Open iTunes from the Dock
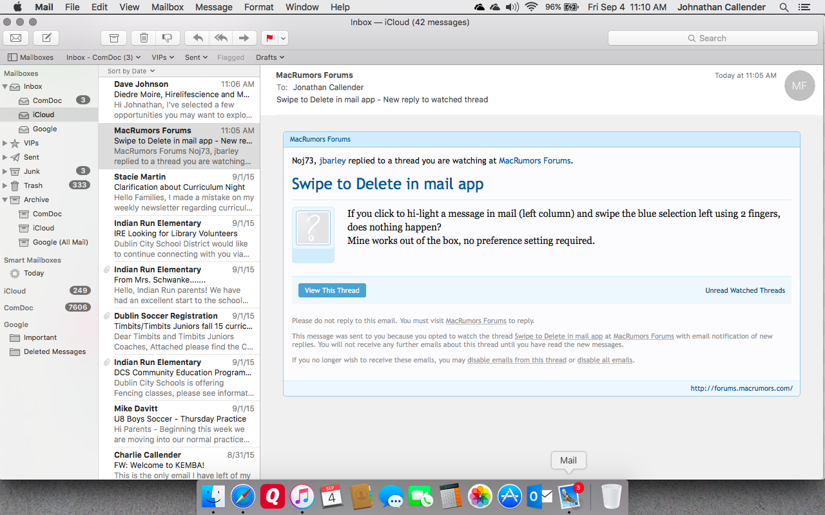This screenshot has width=825, height=515. click(302, 496)
